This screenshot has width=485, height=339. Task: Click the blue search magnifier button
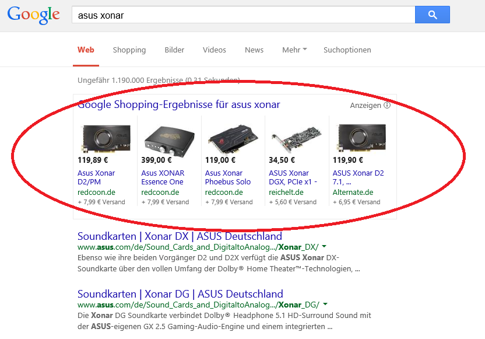coord(432,15)
